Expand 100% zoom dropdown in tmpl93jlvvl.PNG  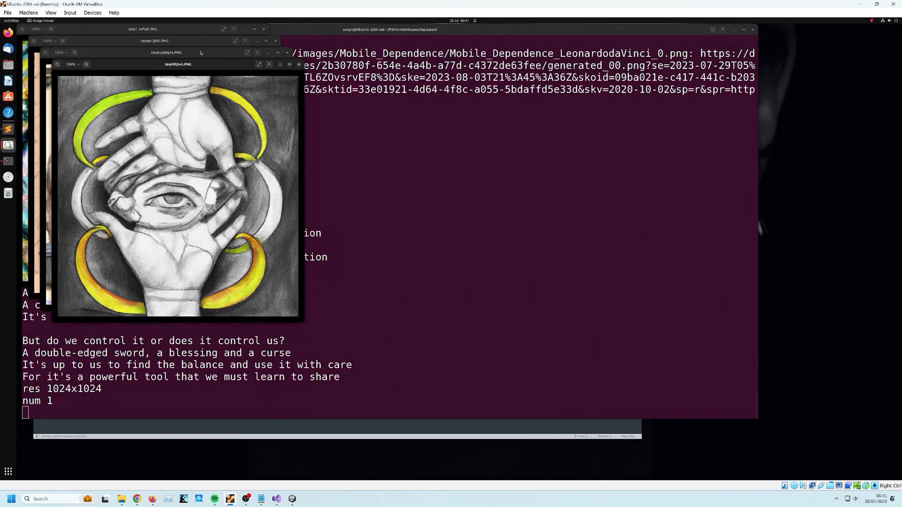pyautogui.click(x=73, y=64)
